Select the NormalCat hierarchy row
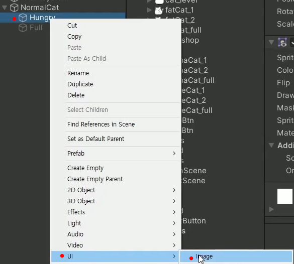This screenshot has width=294, height=264. (x=63, y=8)
